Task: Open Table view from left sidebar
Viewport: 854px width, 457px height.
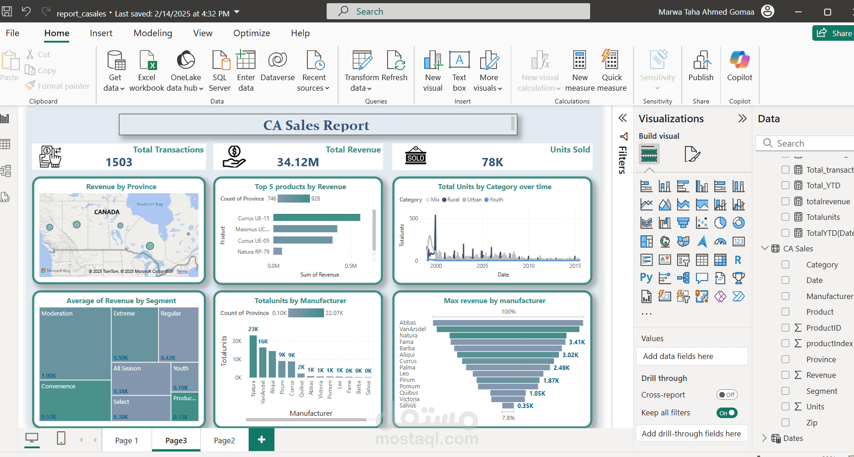Action: [5, 145]
